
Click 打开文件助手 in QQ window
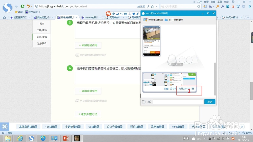click(x=174, y=20)
